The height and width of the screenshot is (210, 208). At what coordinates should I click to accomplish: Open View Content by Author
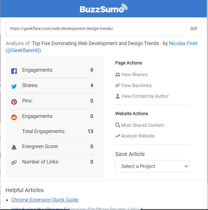click(145, 96)
